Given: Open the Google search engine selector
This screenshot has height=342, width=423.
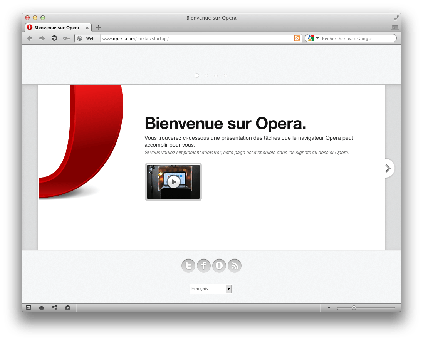Looking at the screenshot, I should point(313,38).
